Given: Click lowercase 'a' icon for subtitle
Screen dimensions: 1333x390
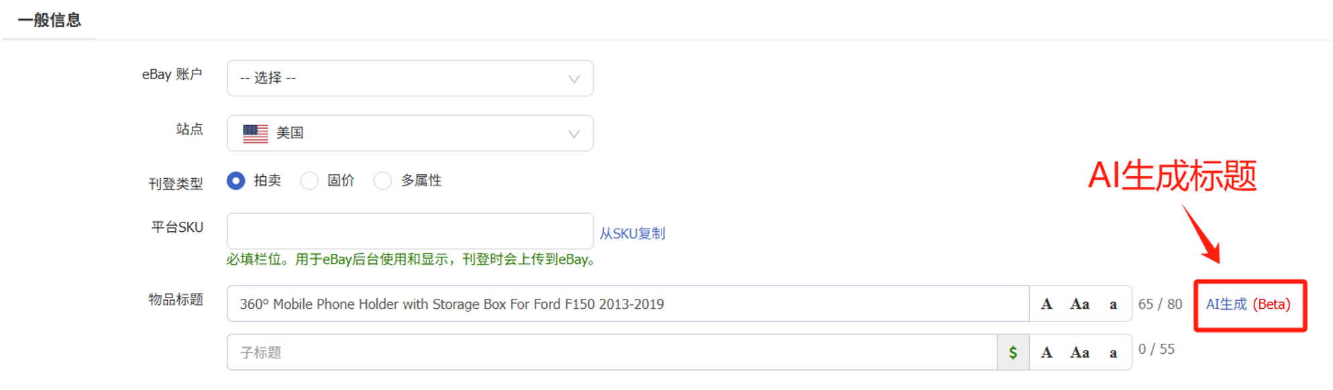Looking at the screenshot, I should pyautogui.click(x=1113, y=353).
